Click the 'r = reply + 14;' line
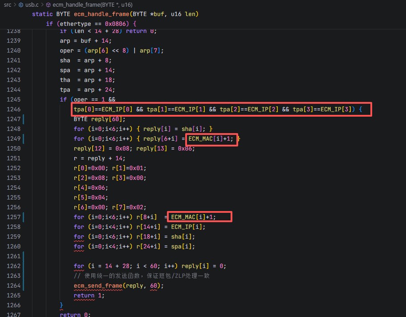The height and width of the screenshot is (317, 406). [x=99, y=158]
